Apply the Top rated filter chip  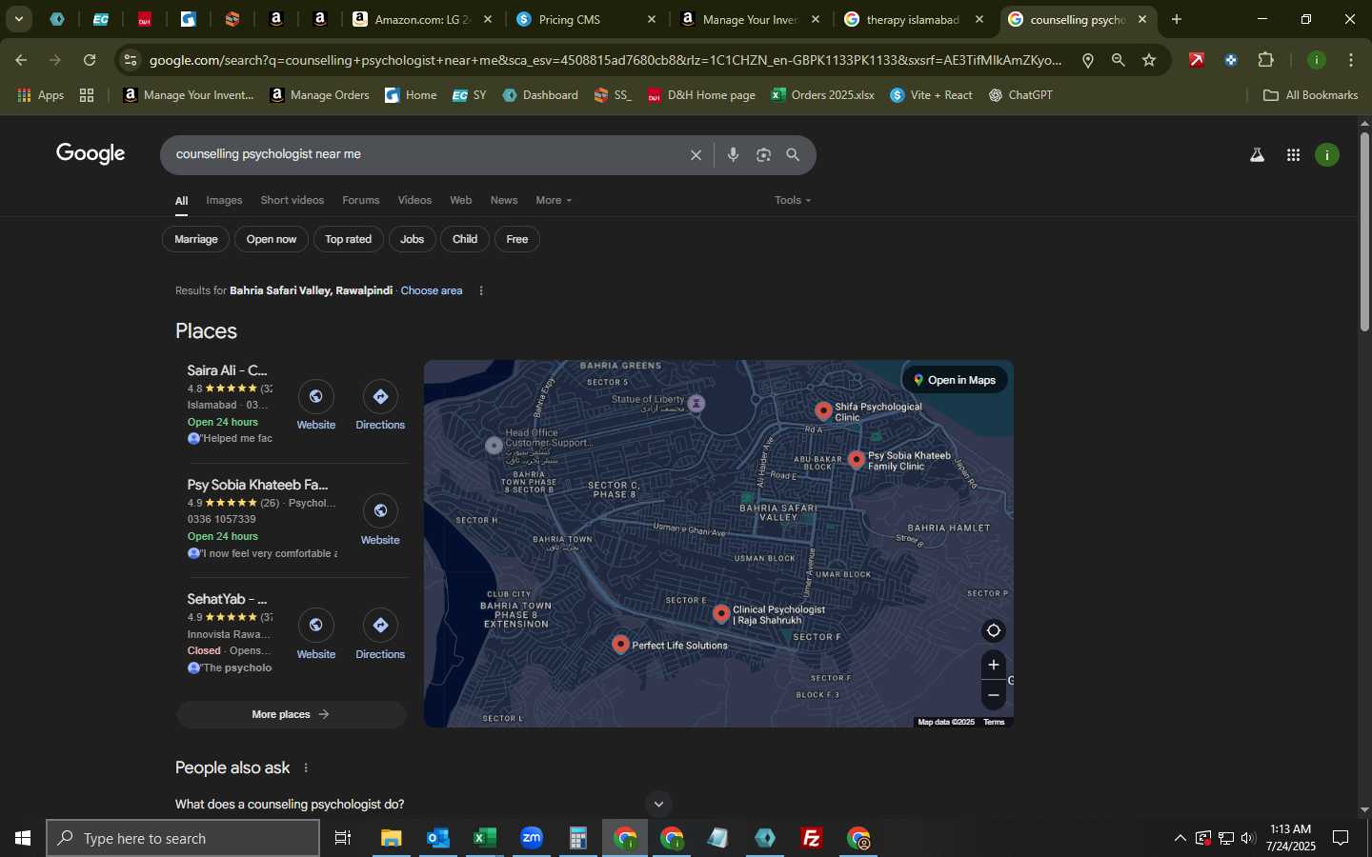point(348,239)
